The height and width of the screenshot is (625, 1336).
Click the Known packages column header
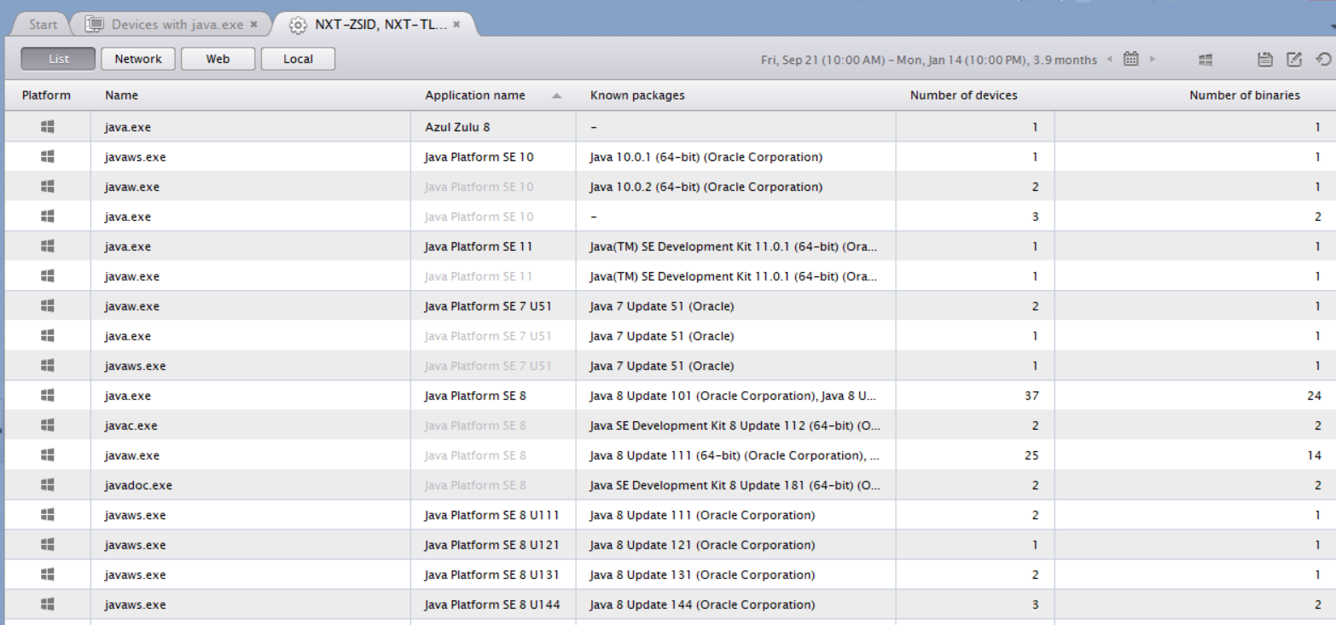click(636, 95)
